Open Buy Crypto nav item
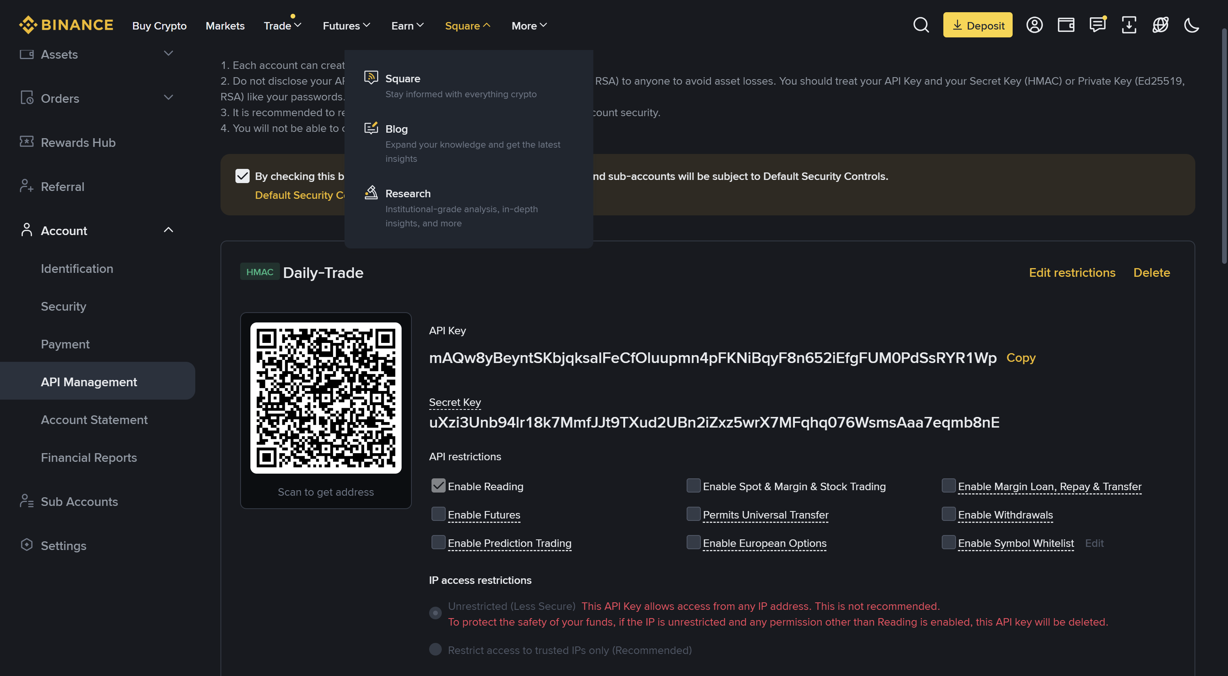1228x676 pixels. (159, 26)
